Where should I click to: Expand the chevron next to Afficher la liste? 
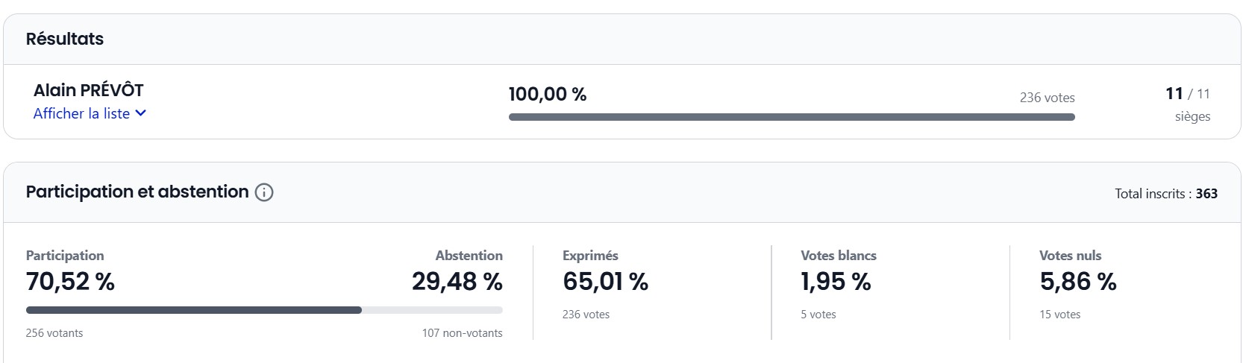[x=141, y=113]
